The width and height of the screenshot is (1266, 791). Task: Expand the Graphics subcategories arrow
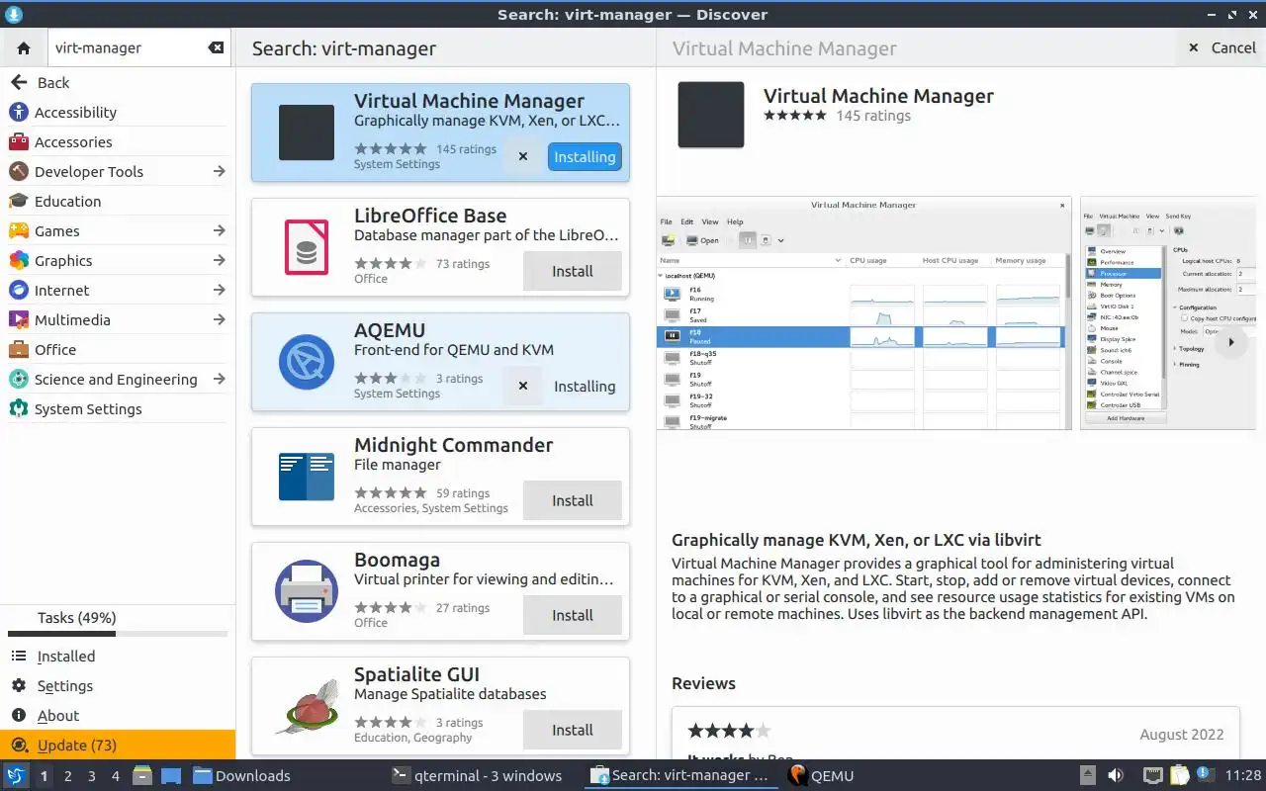tap(219, 261)
